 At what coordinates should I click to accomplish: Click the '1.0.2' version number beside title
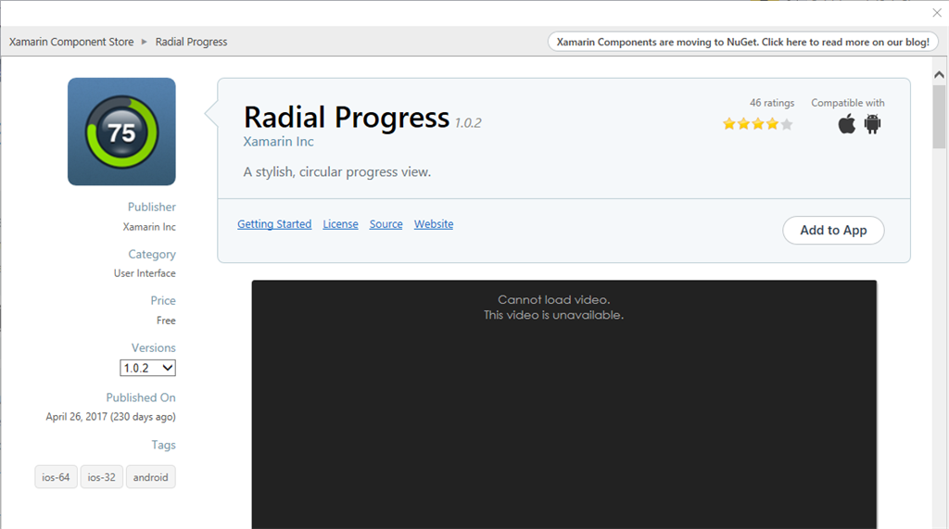click(468, 123)
